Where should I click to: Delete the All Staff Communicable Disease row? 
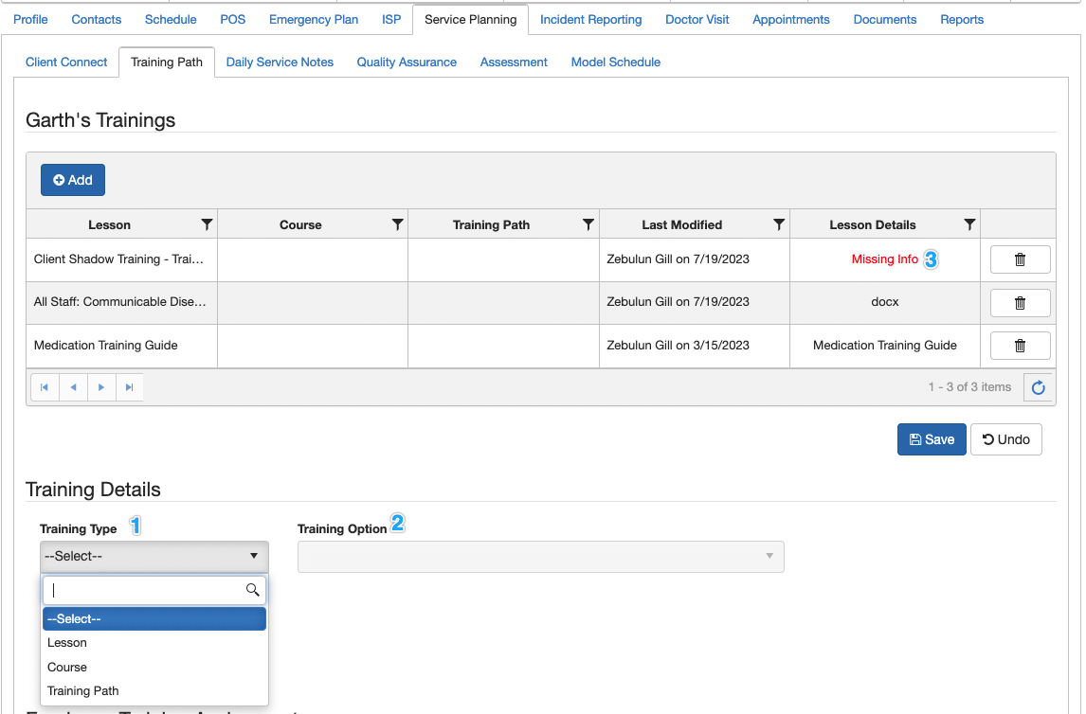[x=1020, y=303]
